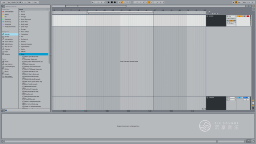Select Swell Brass.adv preset
Screen dimensions: 256x144
point(30,64)
